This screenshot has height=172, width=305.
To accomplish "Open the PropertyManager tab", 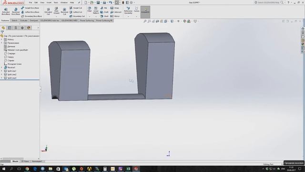I will (10, 28).
